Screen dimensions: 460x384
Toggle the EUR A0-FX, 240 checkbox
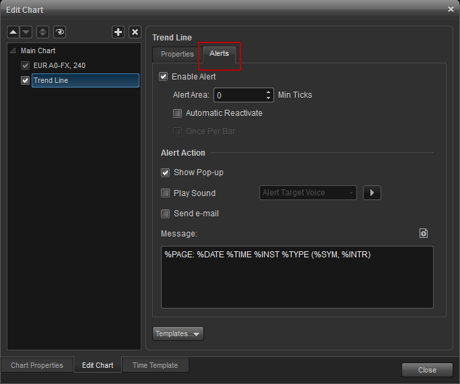click(25, 65)
